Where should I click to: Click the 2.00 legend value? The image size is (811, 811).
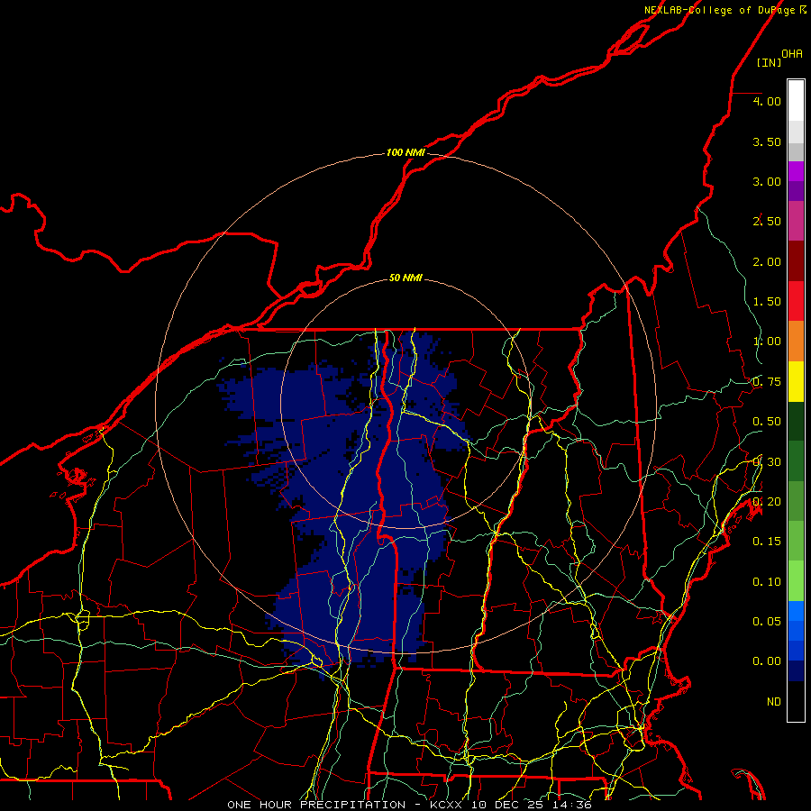[x=767, y=261]
